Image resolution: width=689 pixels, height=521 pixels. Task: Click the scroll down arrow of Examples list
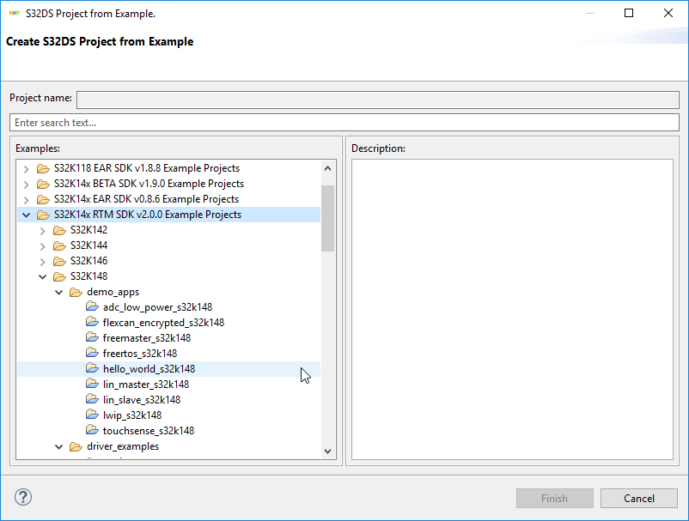click(x=327, y=451)
